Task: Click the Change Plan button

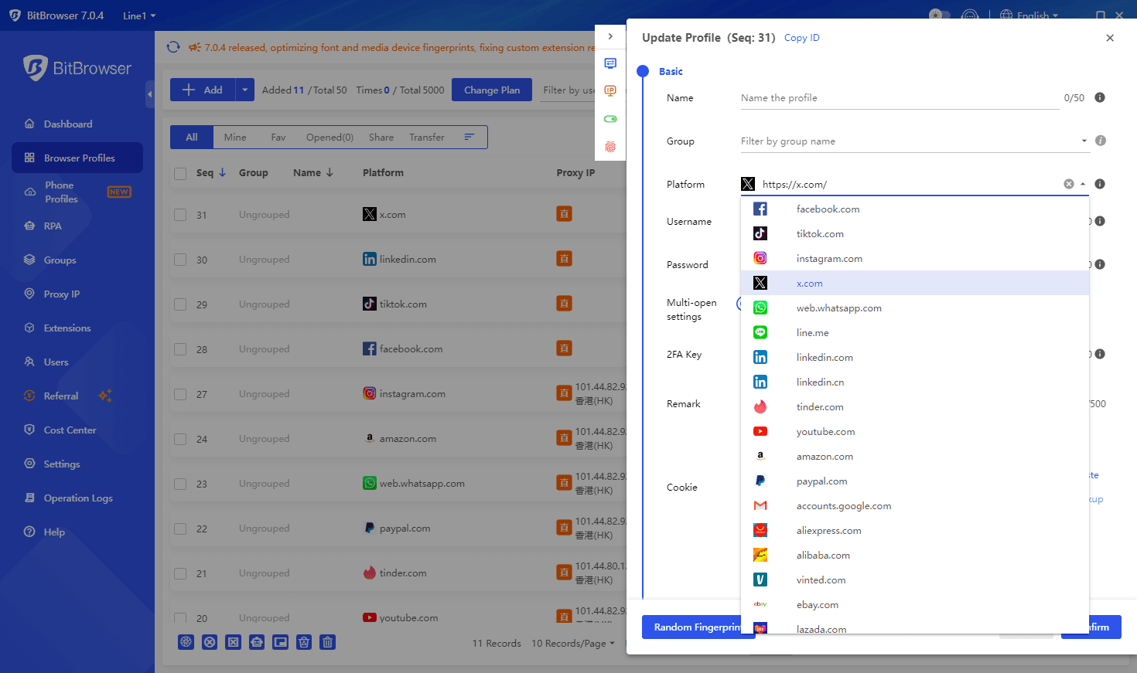Action: (492, 90)
